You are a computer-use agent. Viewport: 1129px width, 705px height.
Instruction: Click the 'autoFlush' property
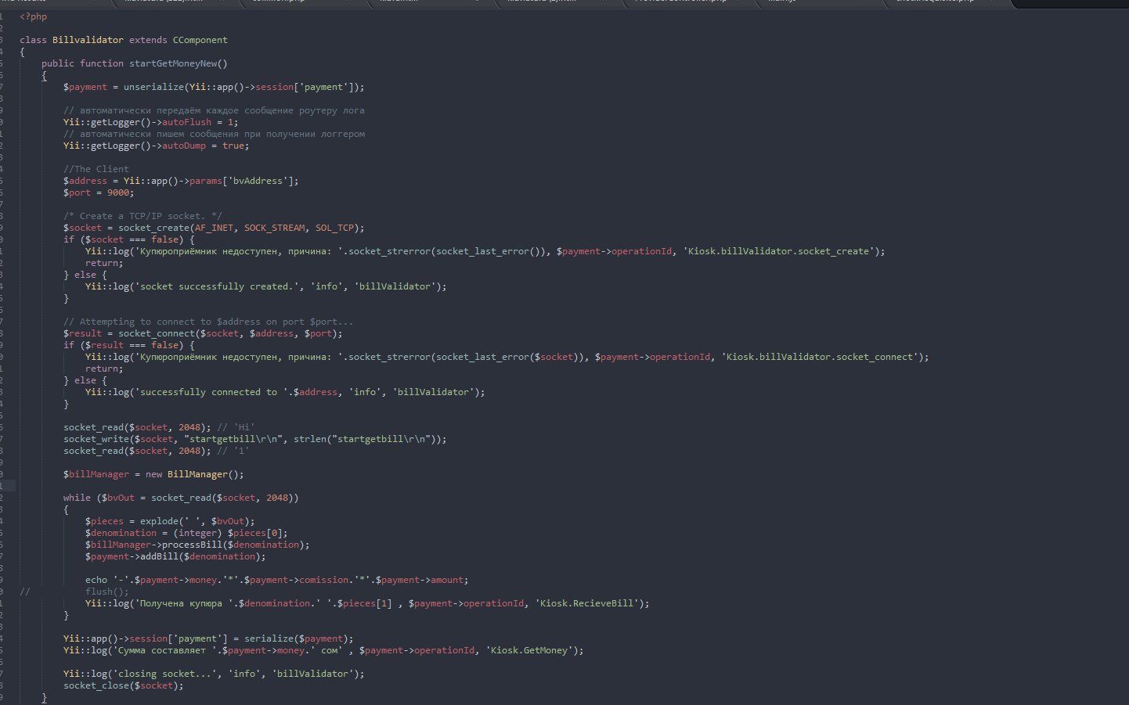point(187,122)
